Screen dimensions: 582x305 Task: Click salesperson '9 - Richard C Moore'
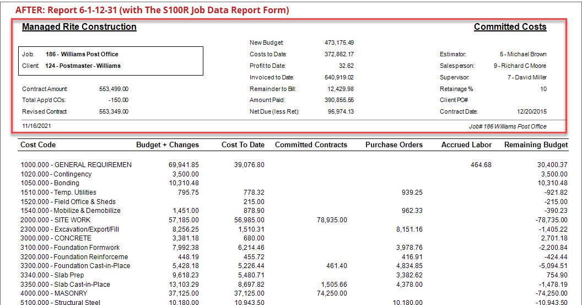click(520, 66)
